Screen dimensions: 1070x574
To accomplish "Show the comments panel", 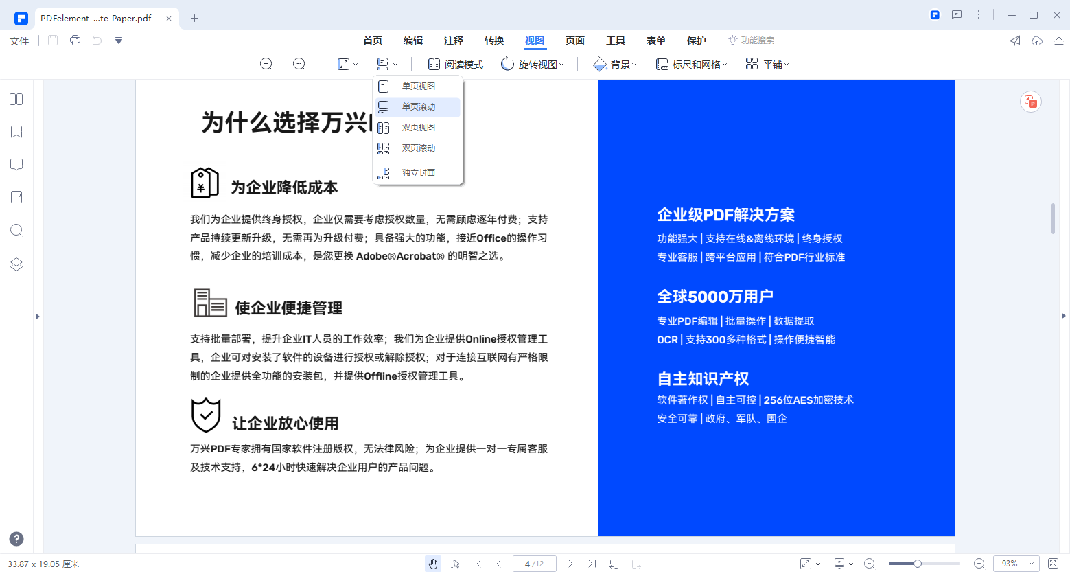I will [x=16, y=164].
